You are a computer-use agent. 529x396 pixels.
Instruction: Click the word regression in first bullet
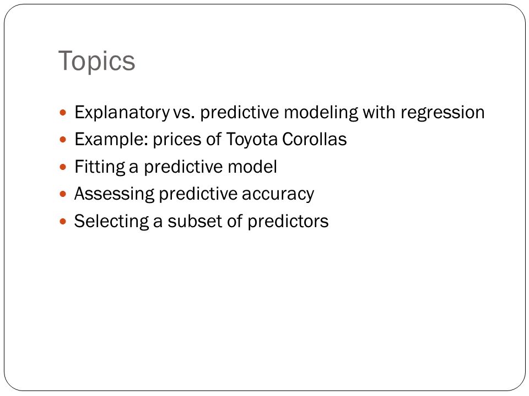click(x=442, y=113)
